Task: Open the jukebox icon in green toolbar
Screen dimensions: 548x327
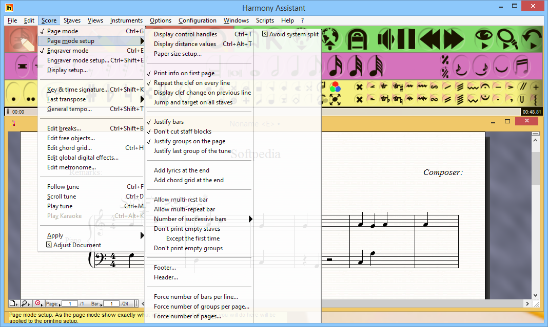Action: click(357, 39)
